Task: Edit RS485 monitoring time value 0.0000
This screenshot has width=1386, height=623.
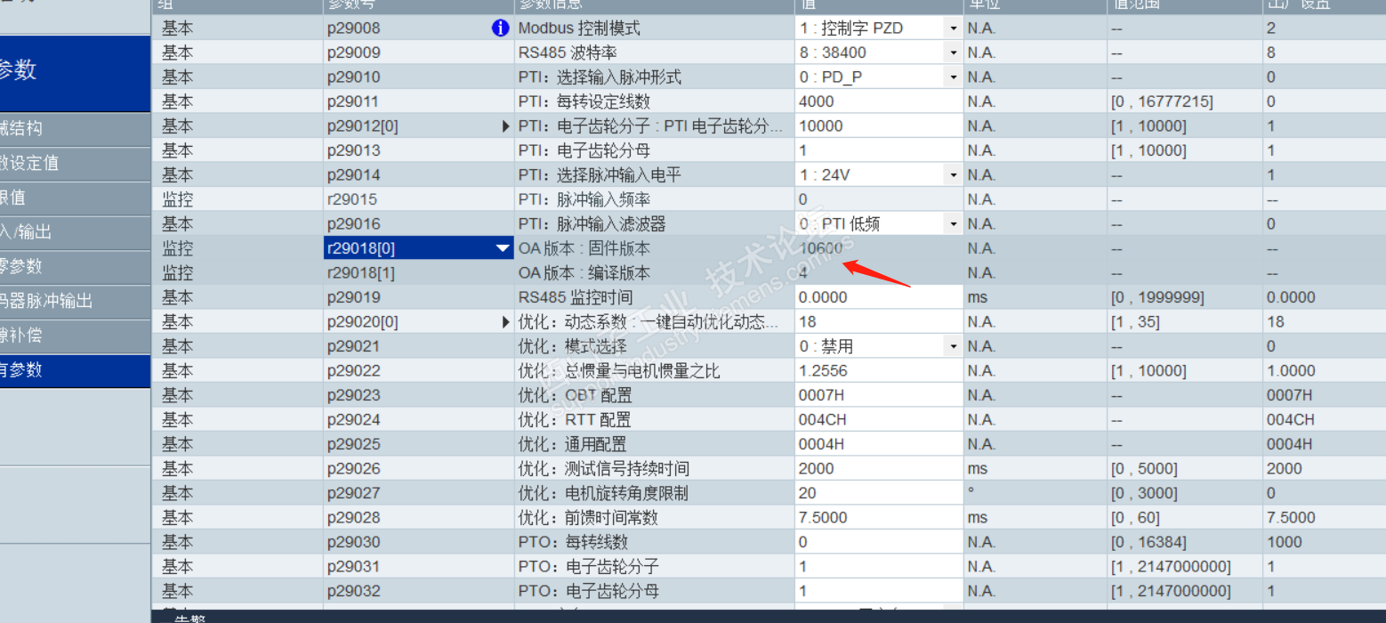Action: [879, 297]
